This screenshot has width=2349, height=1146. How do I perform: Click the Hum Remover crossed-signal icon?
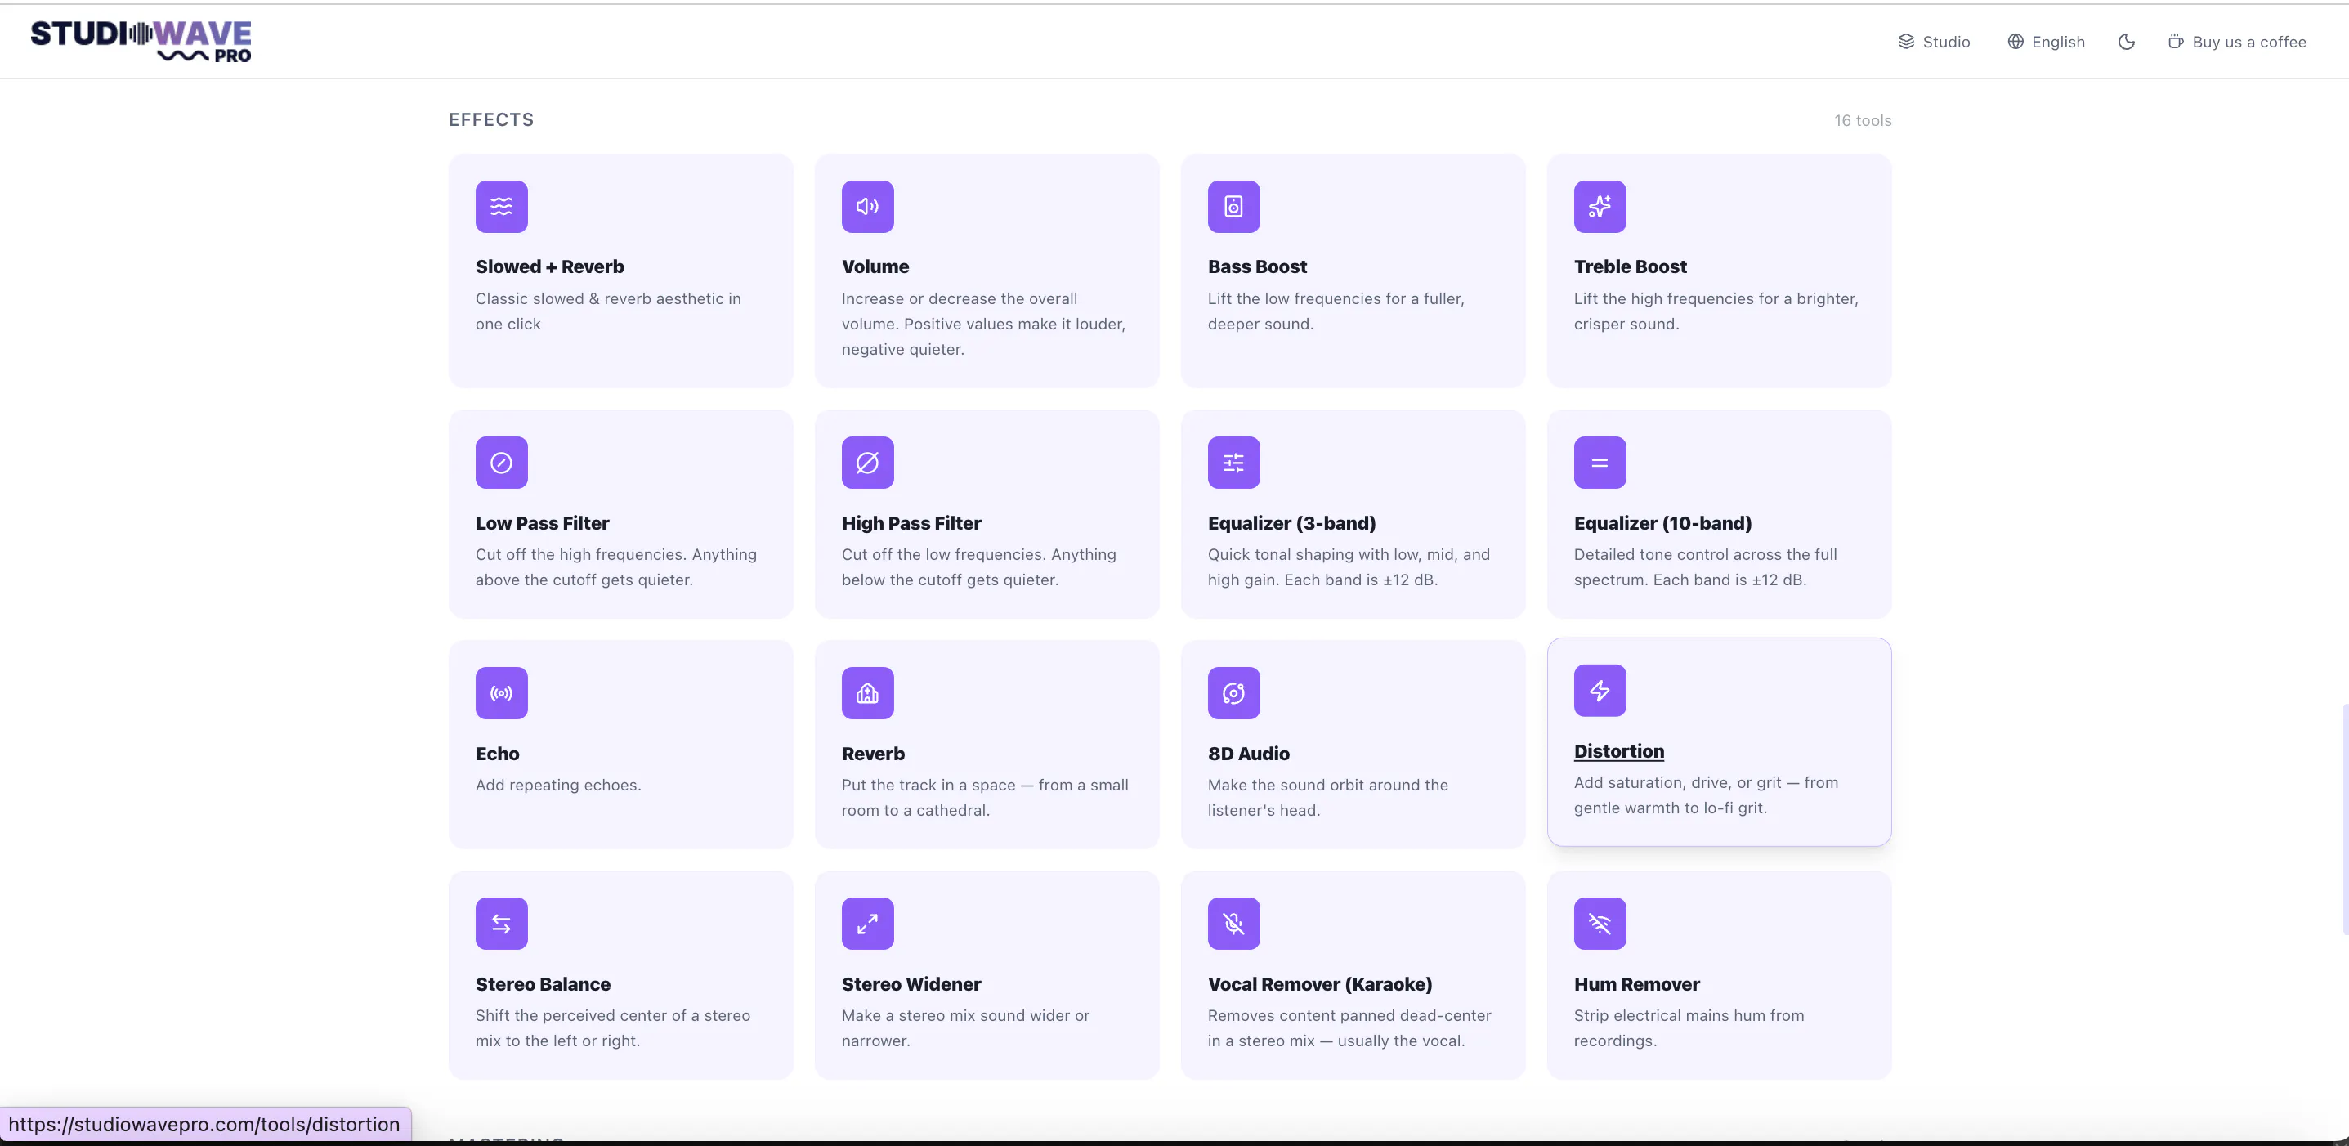1600,924
